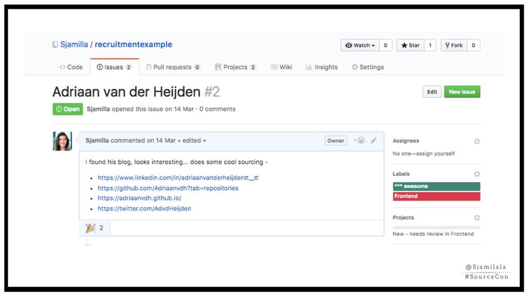This screenshot has width=528, height=297.
Task: Click the '0 comments' text
Action: [x=218, y=109]
